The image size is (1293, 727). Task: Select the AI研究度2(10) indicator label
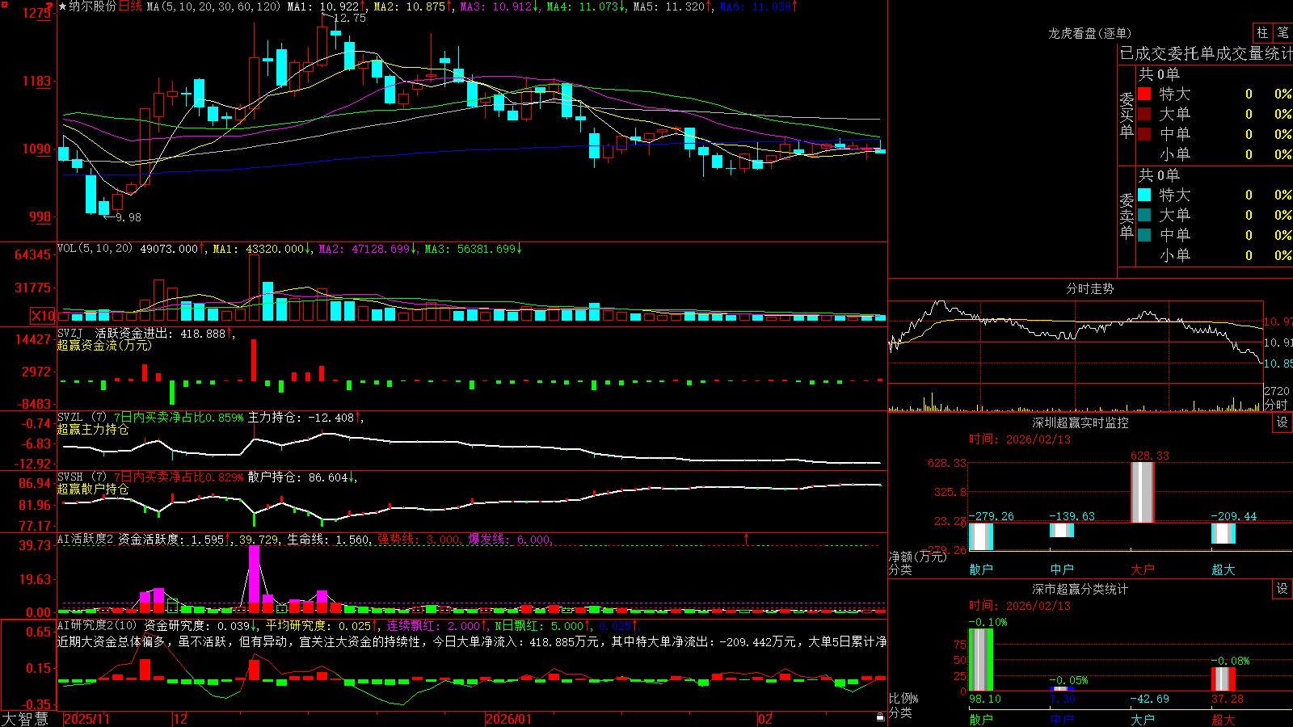(97, 625)
